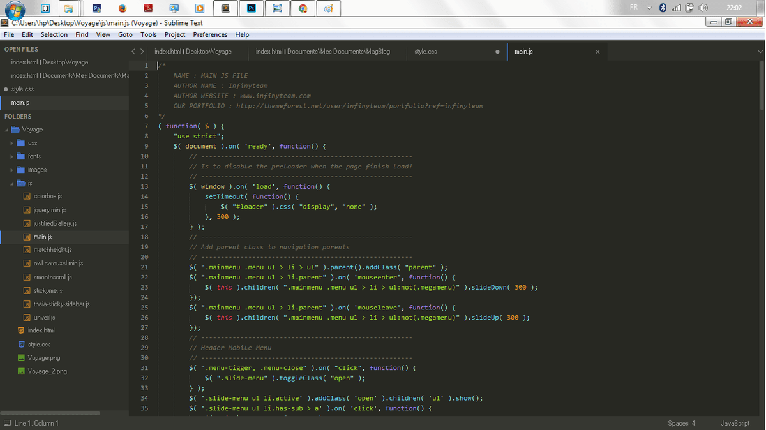Open jquery.min.js from the folder tree
This screenshot has width=766, height=430.
coord(49,210)
